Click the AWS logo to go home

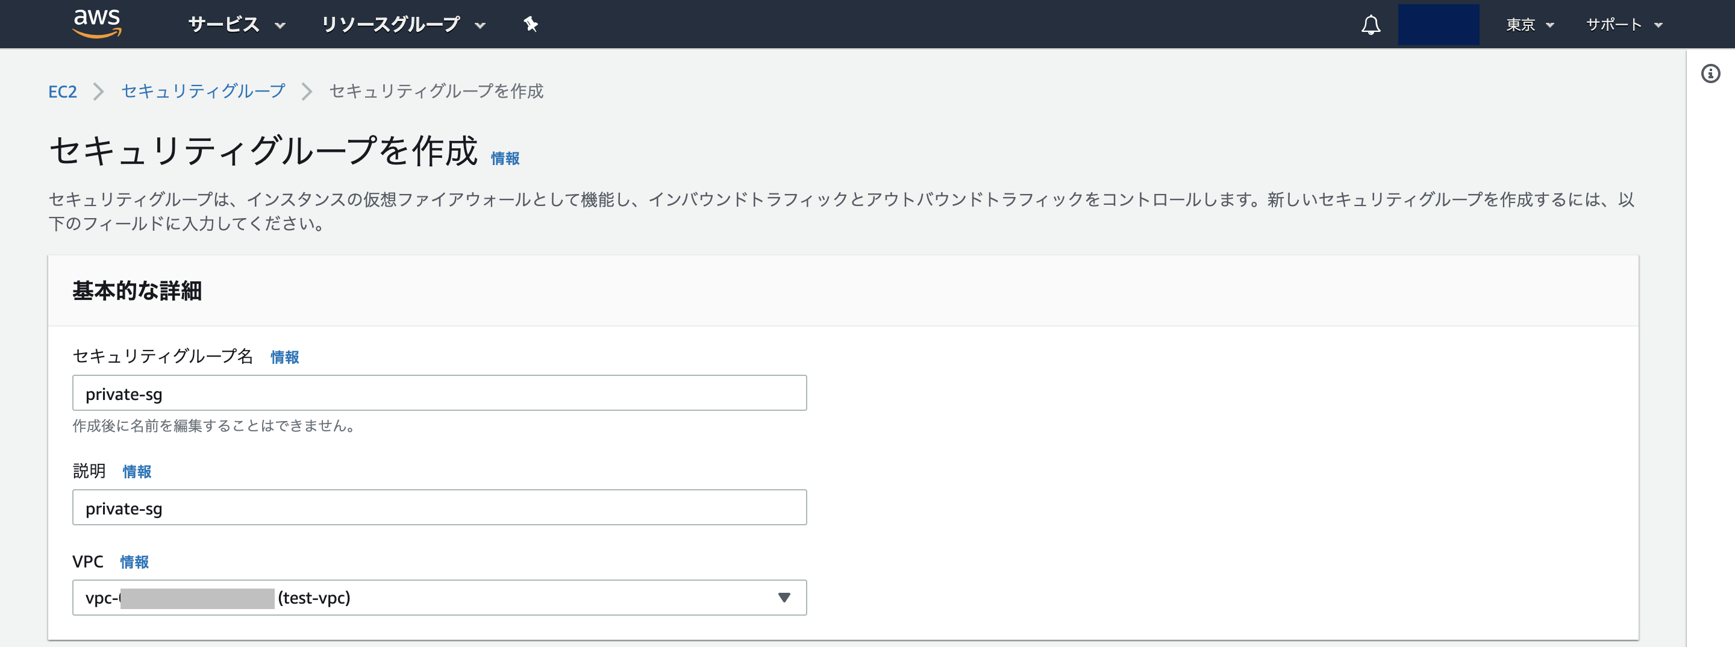point(96,24)
